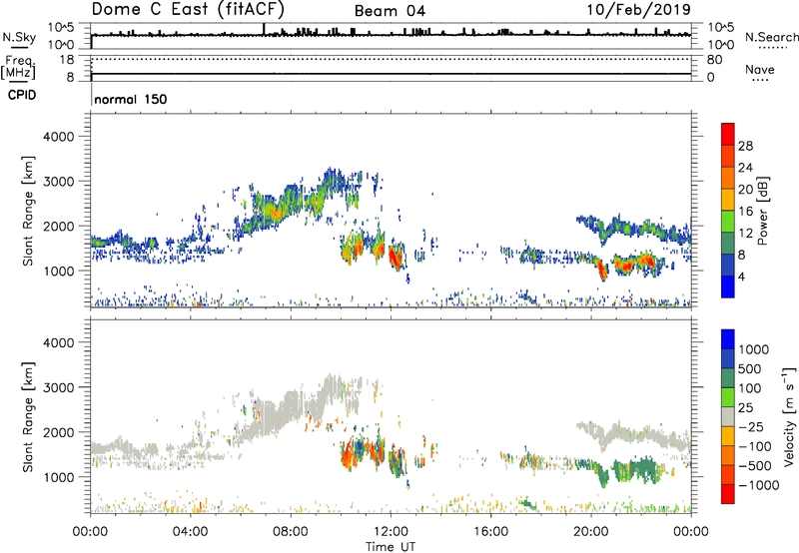Viewport: 799px width, 553px height.
Task: Click the 16:00 time tick label
Action: tap(490, 532)
